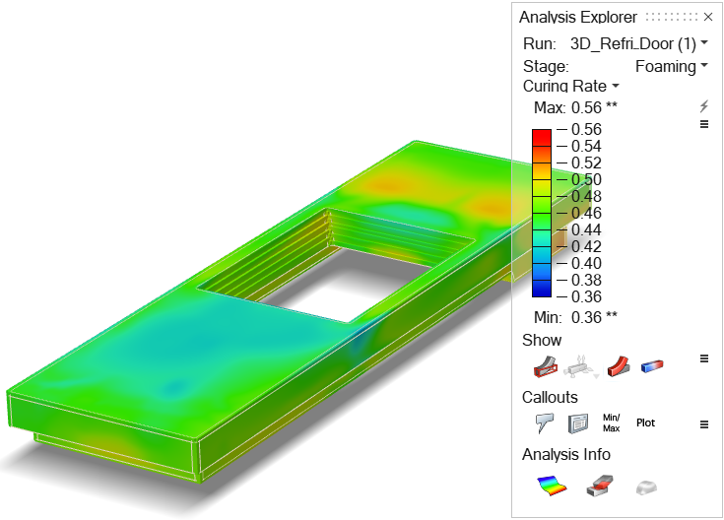The height and width of the screenshot is (520, 724).
Task: Open the Stage dropdown showing Foaming
Action: tap(672, 67)
